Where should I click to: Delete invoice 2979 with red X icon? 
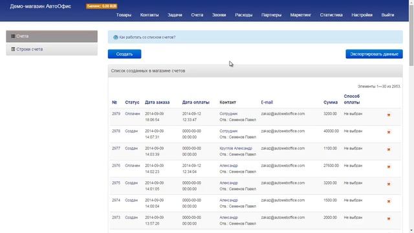(389, 115)
